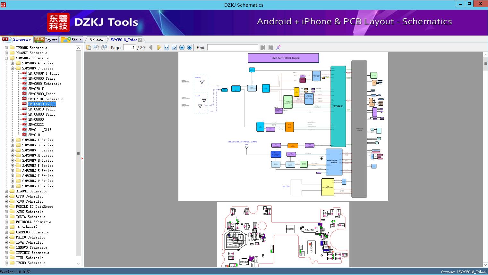Open the SM-C5010_Tshoo file

[42, 109]
